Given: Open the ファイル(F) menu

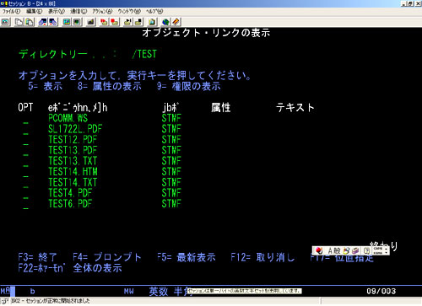Looking at the screenshot, I should (x=12, y=11).
